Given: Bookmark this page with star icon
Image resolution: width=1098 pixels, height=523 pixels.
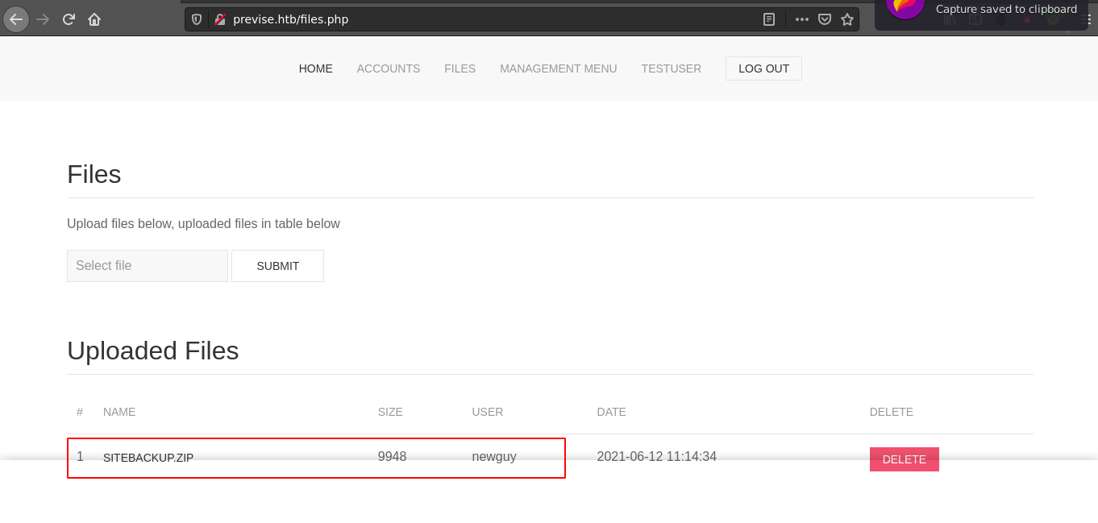Looking at the screenshot, I should [x=847, y=19].
